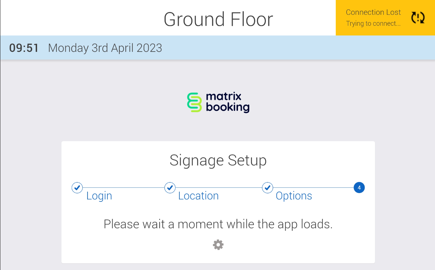Click the Matrix Booking logo symbol
This screenshot has height=270, width=435.
coord(194,102)
